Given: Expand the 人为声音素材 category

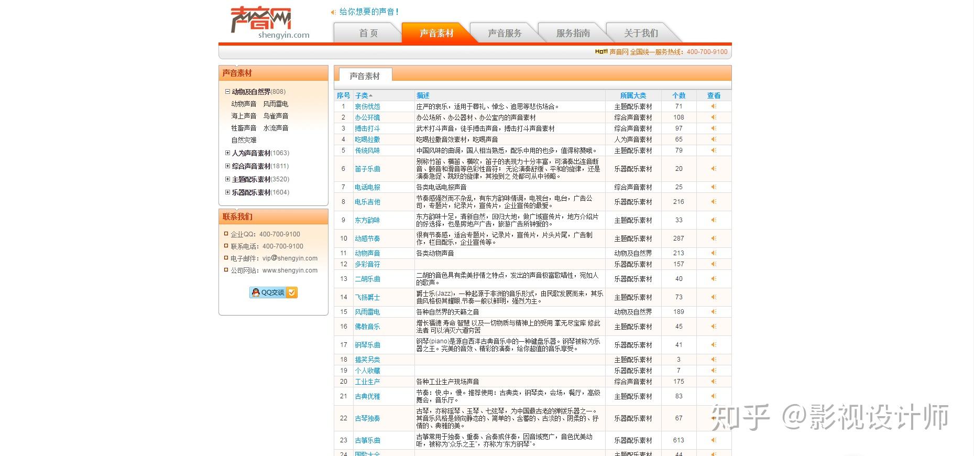Looking at the screenshot, I should click(227, 153).
